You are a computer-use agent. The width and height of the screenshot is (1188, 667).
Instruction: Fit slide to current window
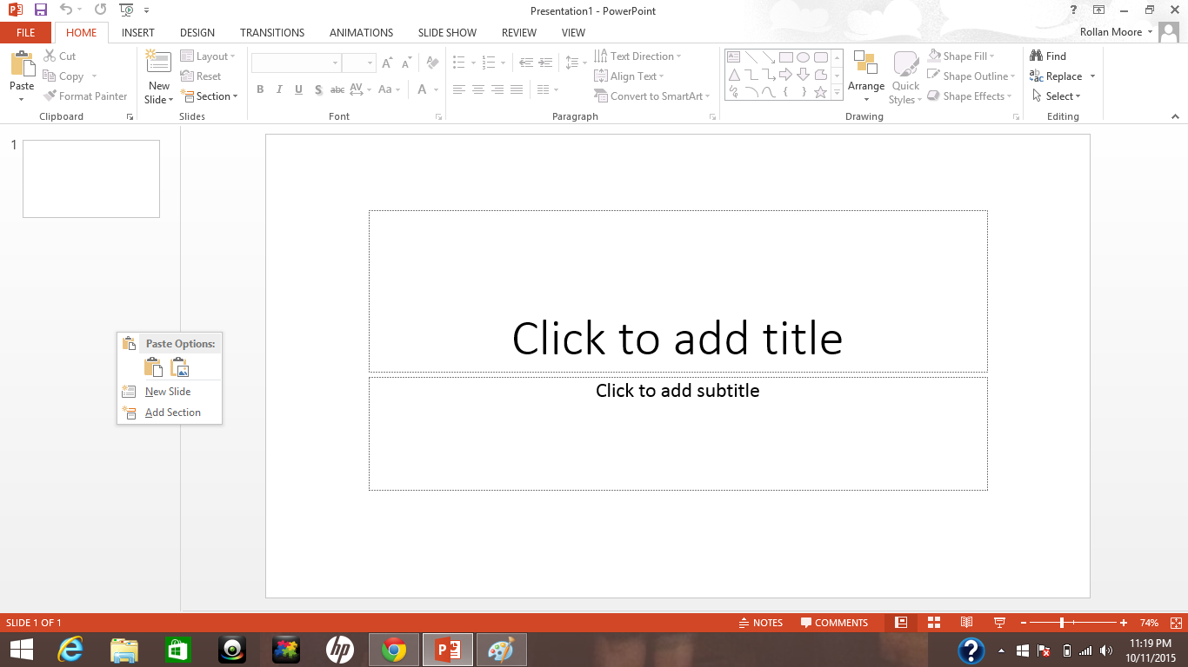pyautogui.click(x=1176, y=623)
